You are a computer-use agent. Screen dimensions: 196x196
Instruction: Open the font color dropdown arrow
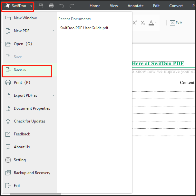tap(156, 23)
